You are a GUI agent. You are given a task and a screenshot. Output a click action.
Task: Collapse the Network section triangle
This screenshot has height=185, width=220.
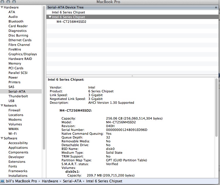tap(2, 106)
